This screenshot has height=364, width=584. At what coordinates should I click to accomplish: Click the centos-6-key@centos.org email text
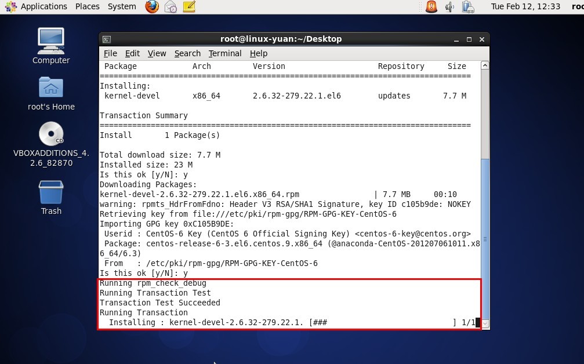[x=413, y=234]
